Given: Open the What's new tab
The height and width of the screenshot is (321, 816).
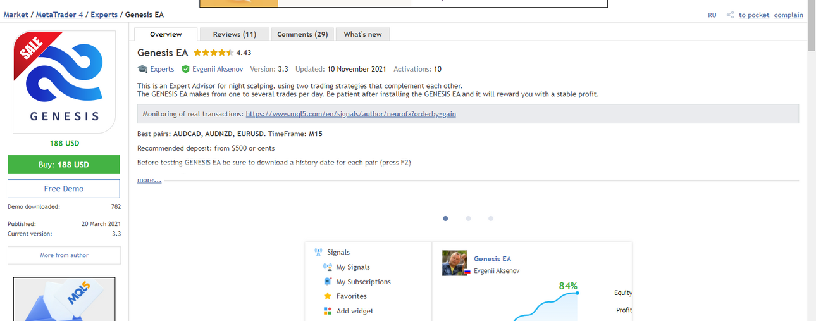Looking at the screenshot, I should click(362, 34).
